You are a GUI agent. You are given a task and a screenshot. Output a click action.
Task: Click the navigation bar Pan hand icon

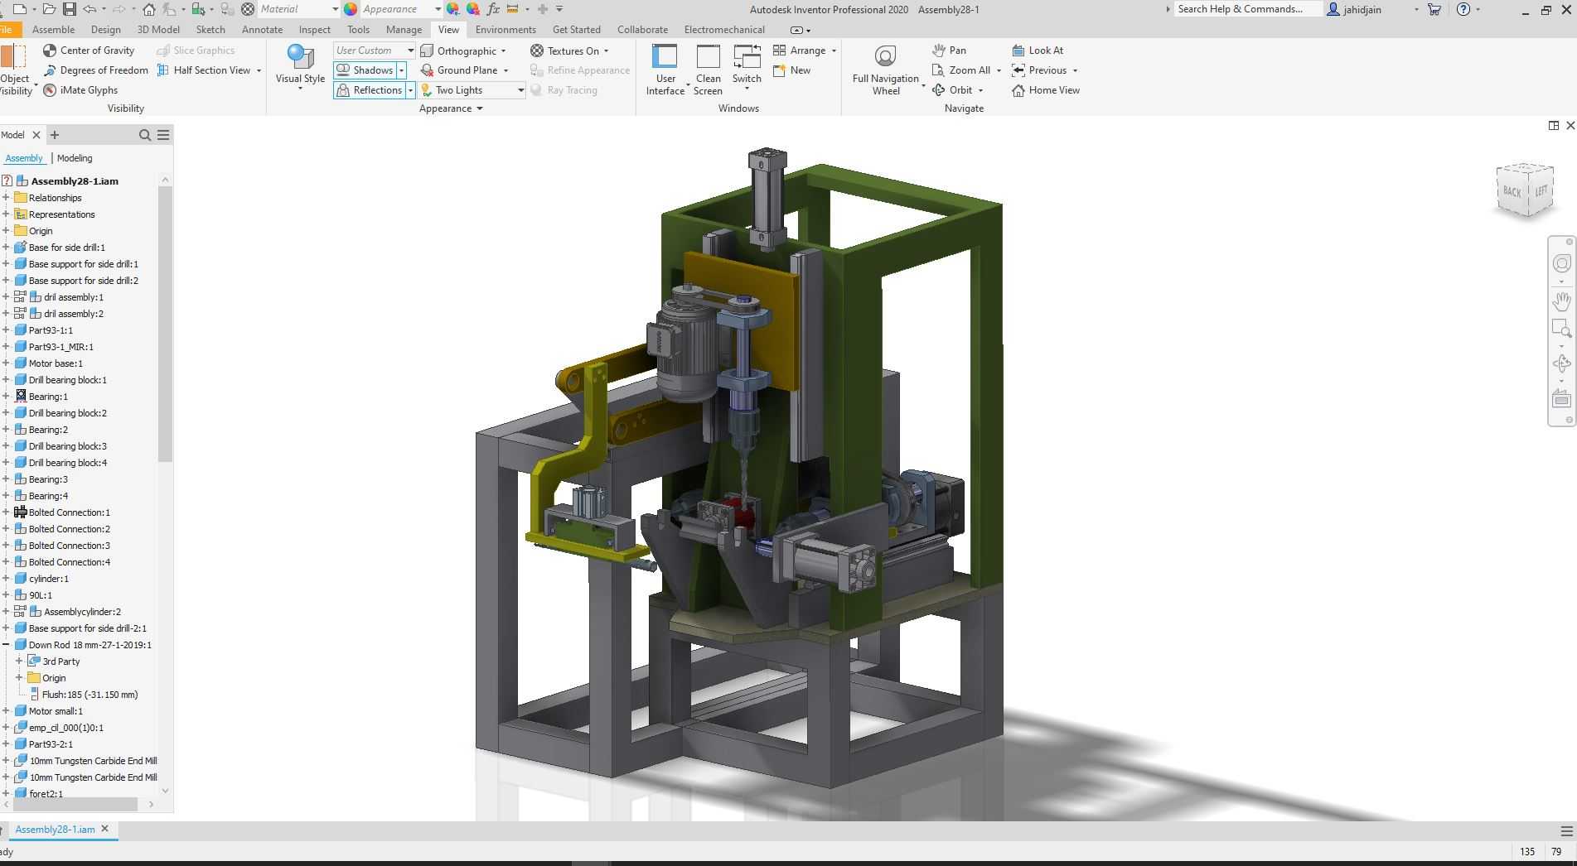click(x=1561, y=300)
